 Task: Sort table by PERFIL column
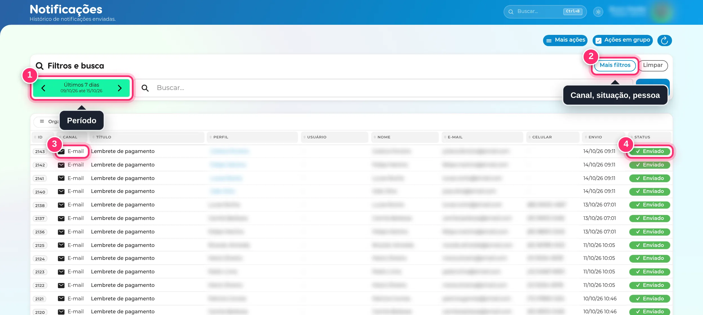coord(252,137)
